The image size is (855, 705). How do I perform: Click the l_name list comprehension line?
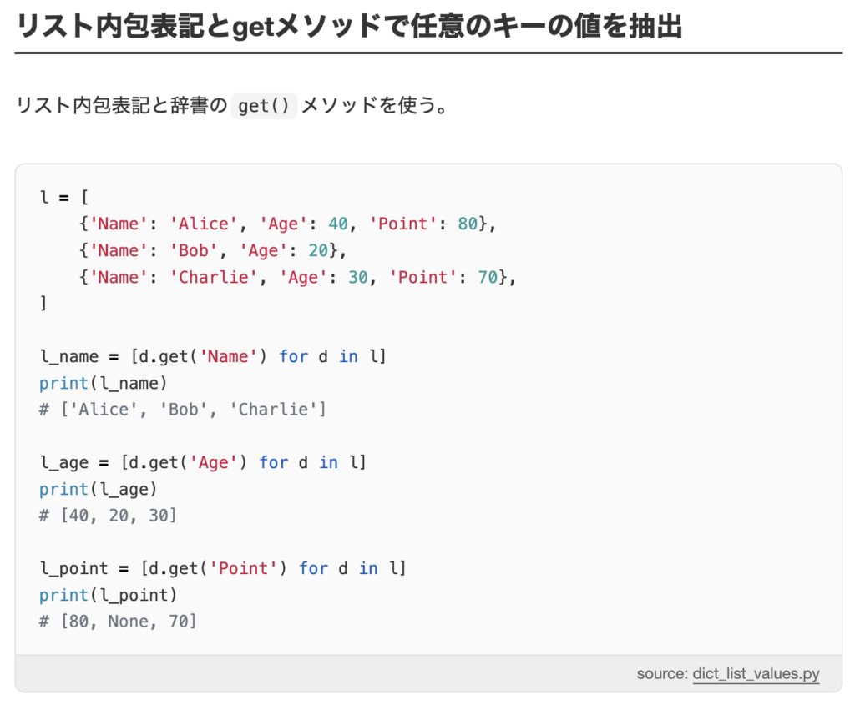coord(213,356)
